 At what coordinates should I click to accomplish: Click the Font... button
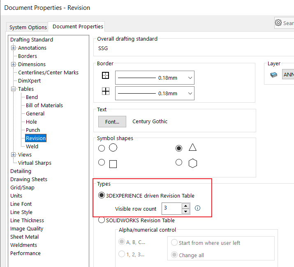pos(112,122)
